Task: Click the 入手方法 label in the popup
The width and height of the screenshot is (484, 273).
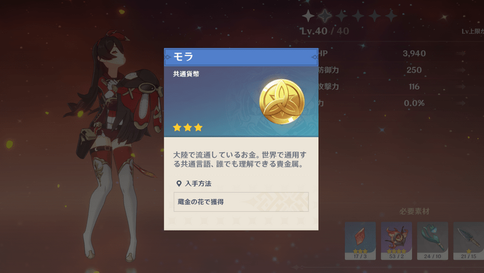Action: tap(198, 184)
